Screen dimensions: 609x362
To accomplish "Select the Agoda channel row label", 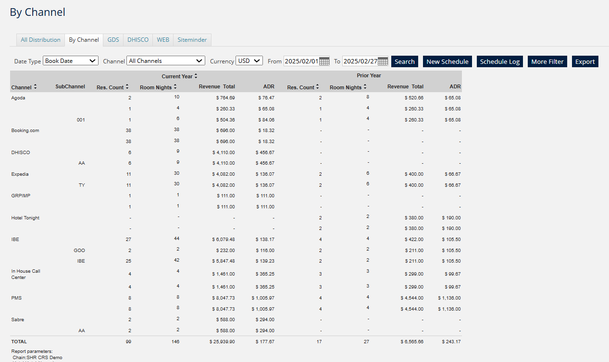I will 18,97.
